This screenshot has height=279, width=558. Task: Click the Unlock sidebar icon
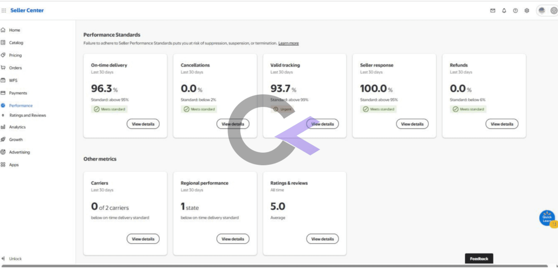3,258
